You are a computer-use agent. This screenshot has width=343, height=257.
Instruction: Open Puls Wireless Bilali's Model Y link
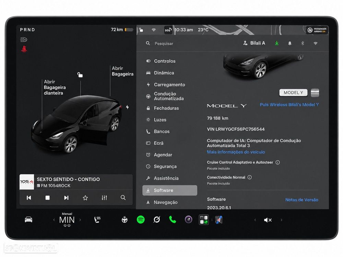(x=289, y=105)
